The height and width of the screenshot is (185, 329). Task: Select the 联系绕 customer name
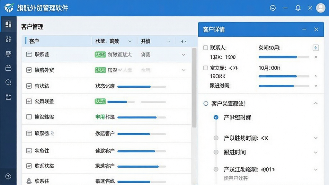pos(44,133)
